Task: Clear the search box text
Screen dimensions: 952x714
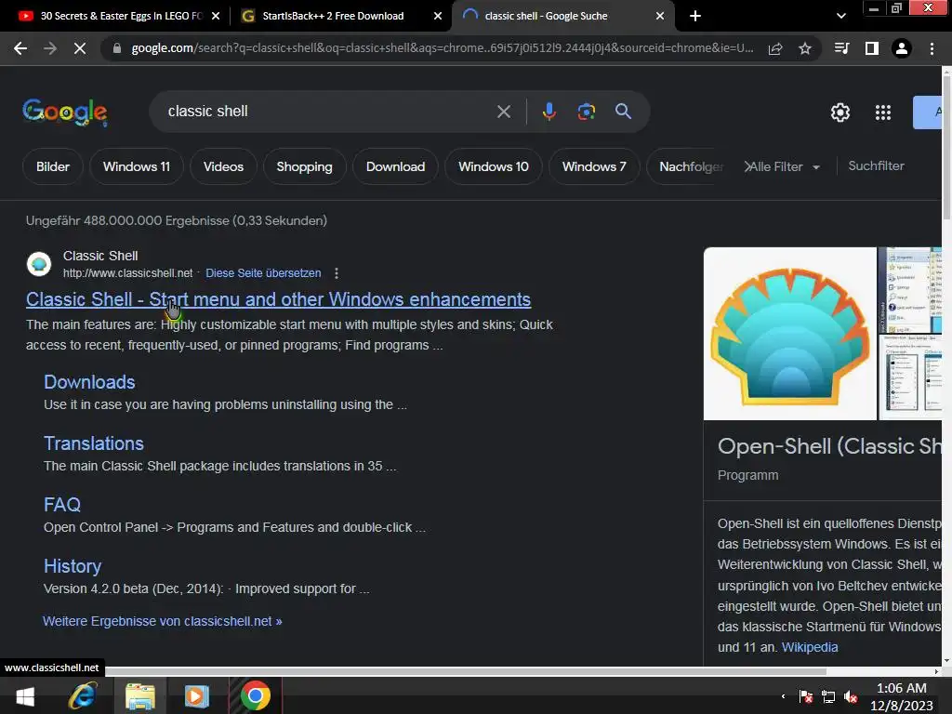Action: point(504,112)
